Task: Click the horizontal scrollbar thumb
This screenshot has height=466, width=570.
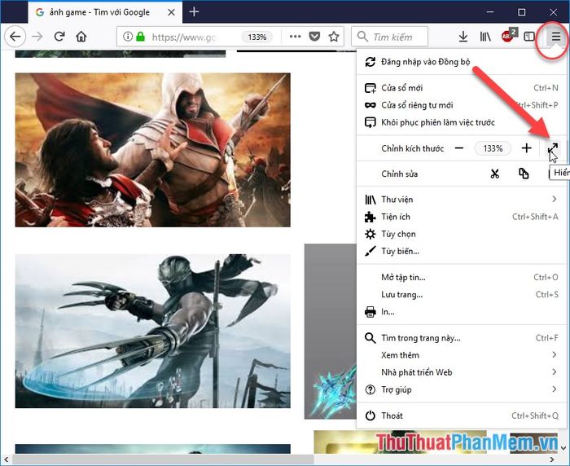Action: click(x=163, y=459)
